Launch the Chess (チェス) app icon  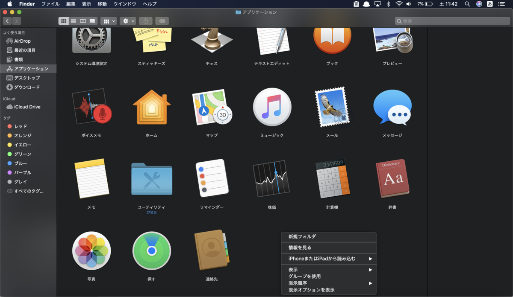pos(212,41)
